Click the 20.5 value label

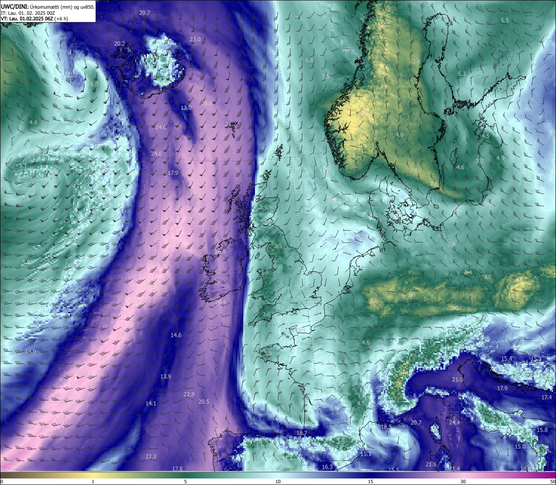(204, 401)
